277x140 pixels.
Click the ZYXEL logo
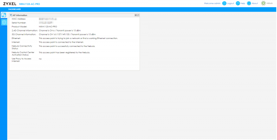tap(10, 4)
